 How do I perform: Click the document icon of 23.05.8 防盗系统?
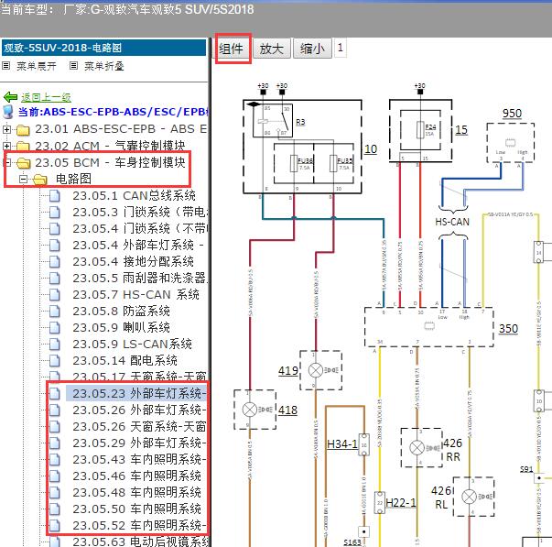55,312
